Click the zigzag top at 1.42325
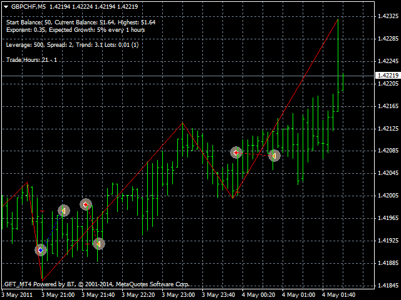The width and height of the screenshot is (401, 300). pyautogui.click(x=338, y=19)
